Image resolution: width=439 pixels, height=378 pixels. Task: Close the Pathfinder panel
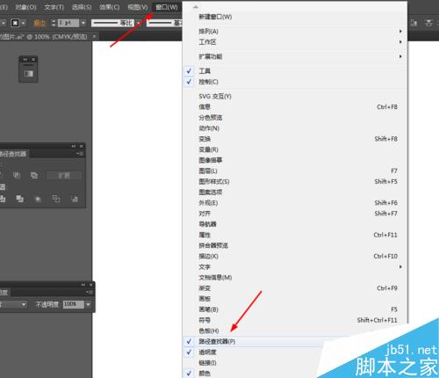tap(82, 146)
